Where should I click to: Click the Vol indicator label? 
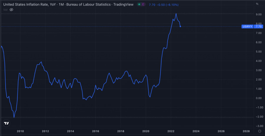pos(5,10)
